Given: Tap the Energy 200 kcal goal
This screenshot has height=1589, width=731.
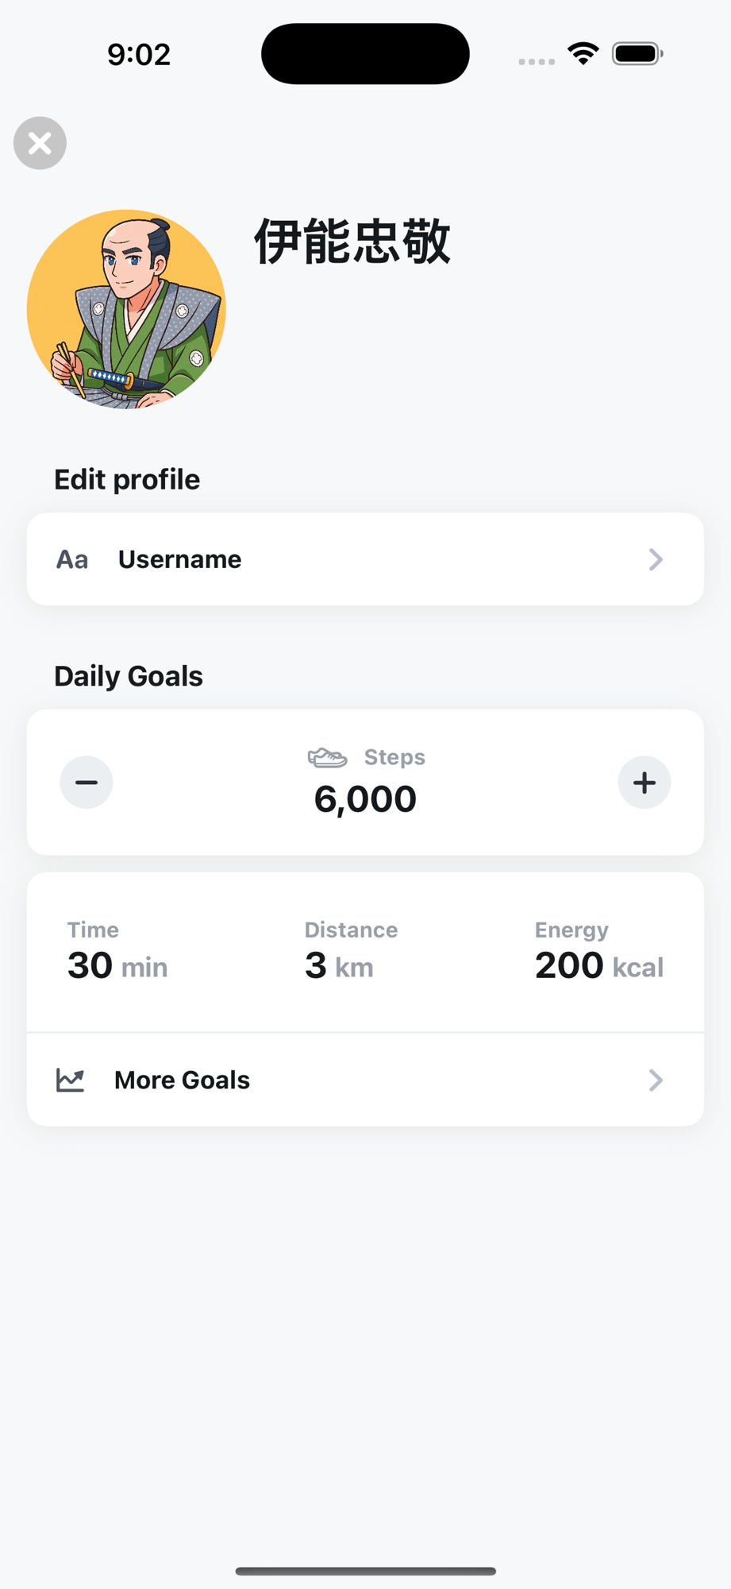Looking at the screenshot, I should coord(598,952).
